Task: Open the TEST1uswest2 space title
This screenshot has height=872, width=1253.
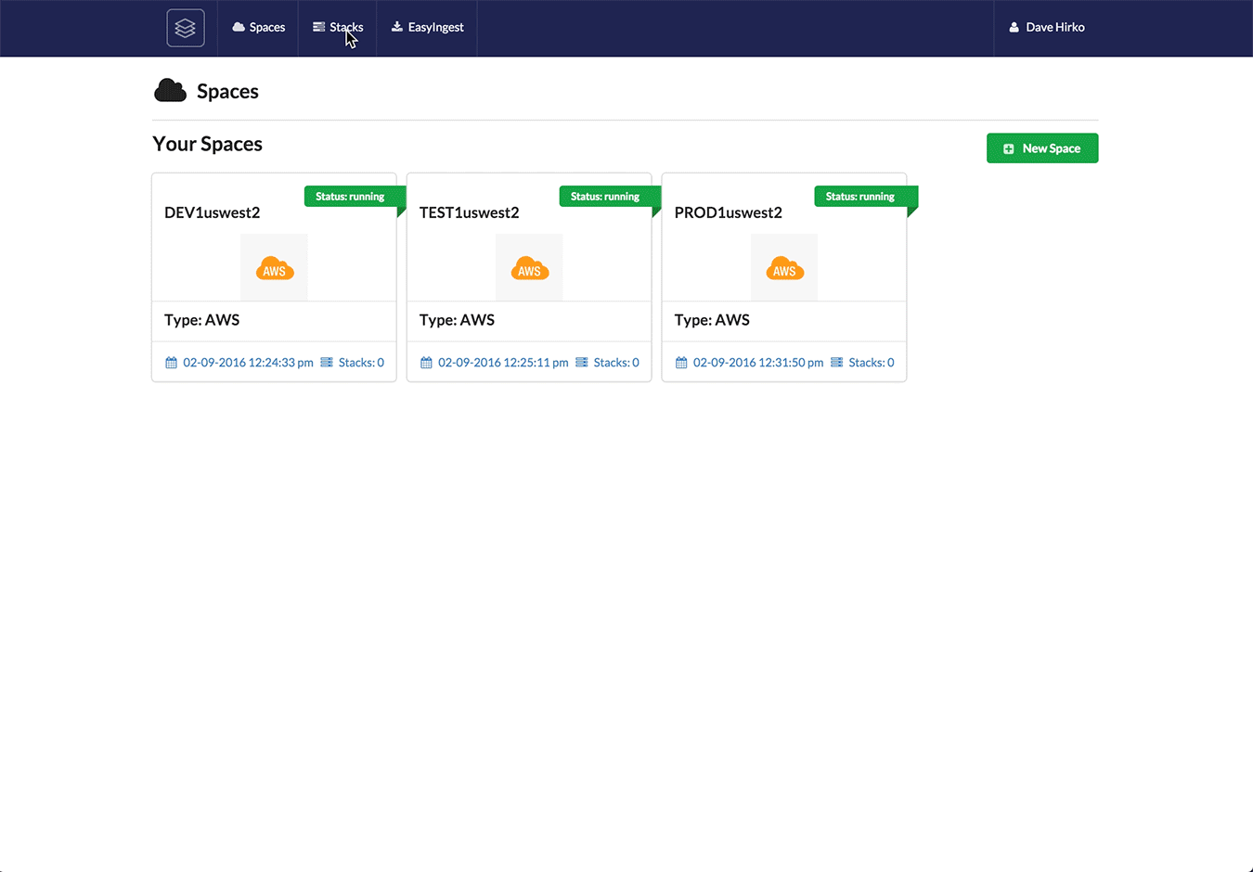Action: point(470,212)
